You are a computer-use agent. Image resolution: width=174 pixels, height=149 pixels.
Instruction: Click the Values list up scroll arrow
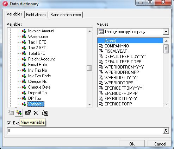tap(166, 41)
